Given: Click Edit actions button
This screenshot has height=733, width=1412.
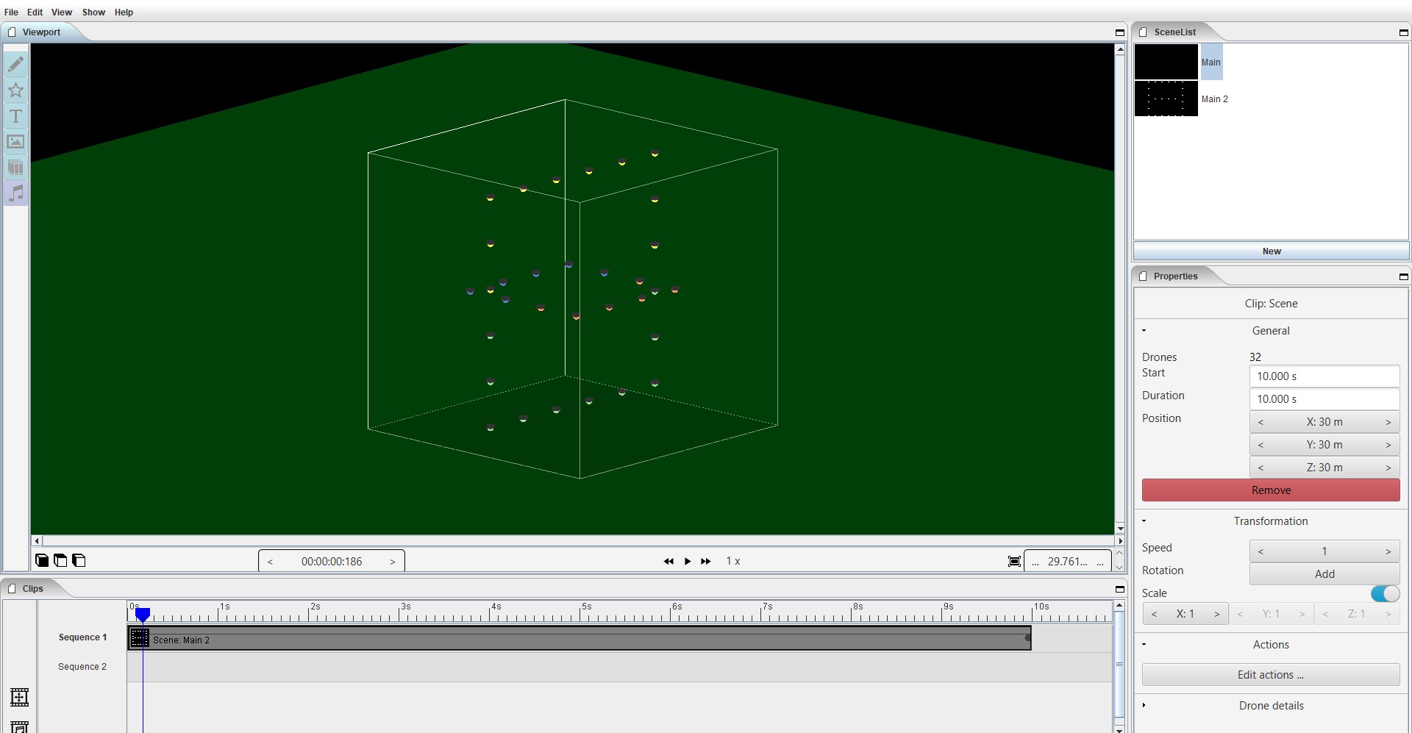Looking at the screenshot, I should coord(1270,675).
